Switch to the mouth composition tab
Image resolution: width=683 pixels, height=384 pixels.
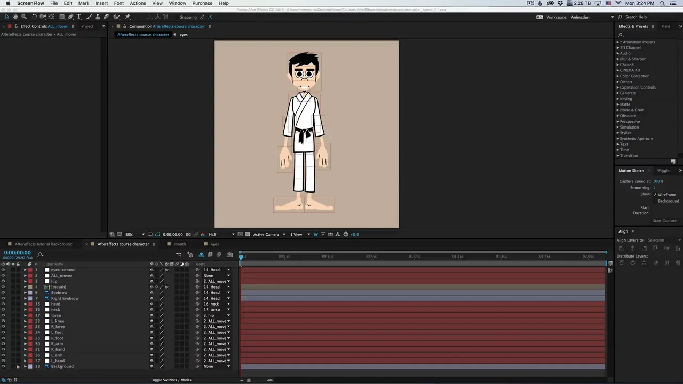(x=180, y=244)
